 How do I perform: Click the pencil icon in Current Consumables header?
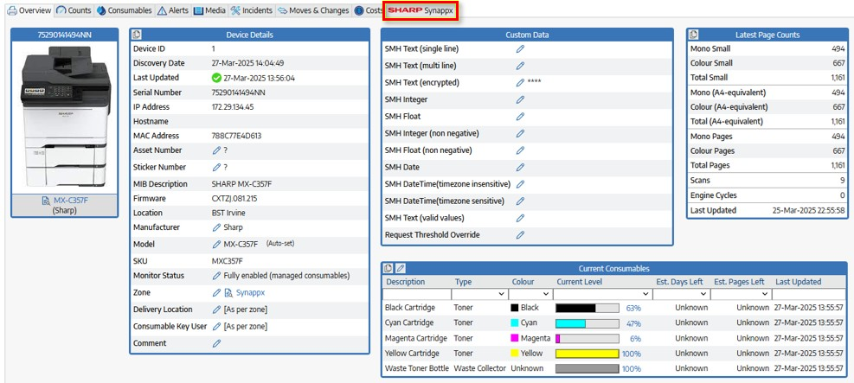click(401, 268)
